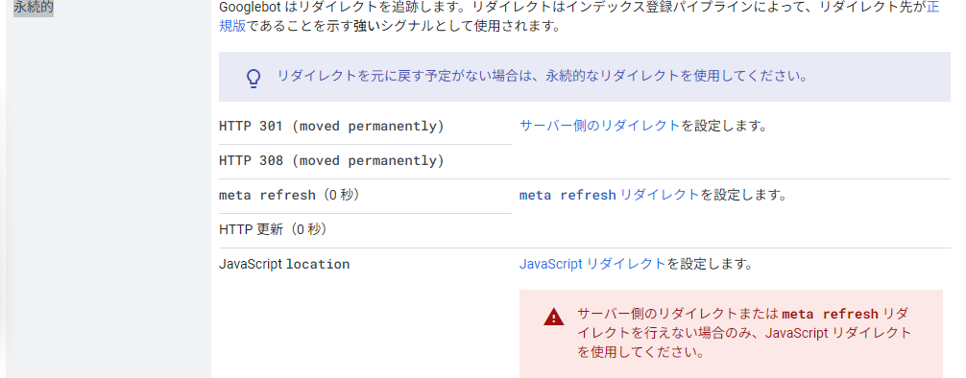Open the サーバー側のリダイレクト link
Viewport: 966px width, 378px height.
(x=599, y=126)
